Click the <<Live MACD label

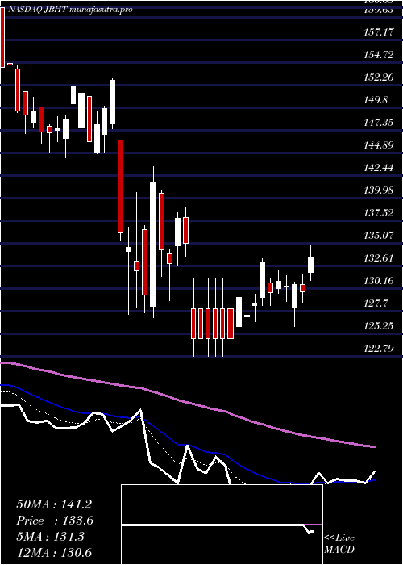point(339,544)
